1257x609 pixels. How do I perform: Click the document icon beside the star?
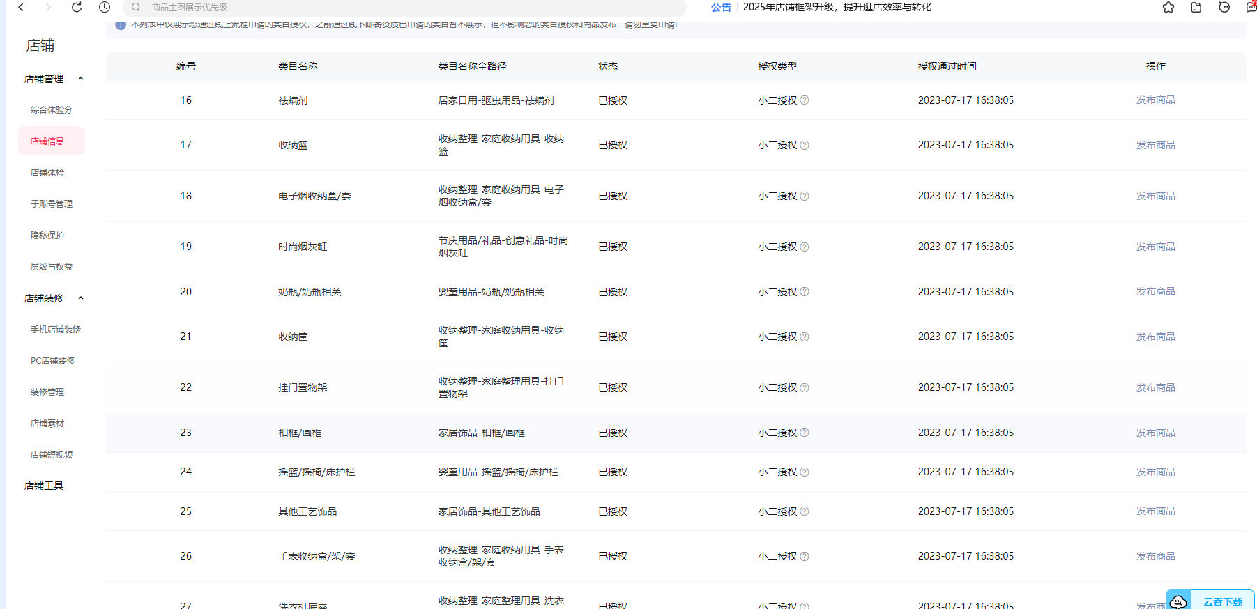[1196, 7]
